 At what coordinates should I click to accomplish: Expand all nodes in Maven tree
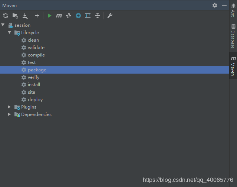(x=88, y=16)
